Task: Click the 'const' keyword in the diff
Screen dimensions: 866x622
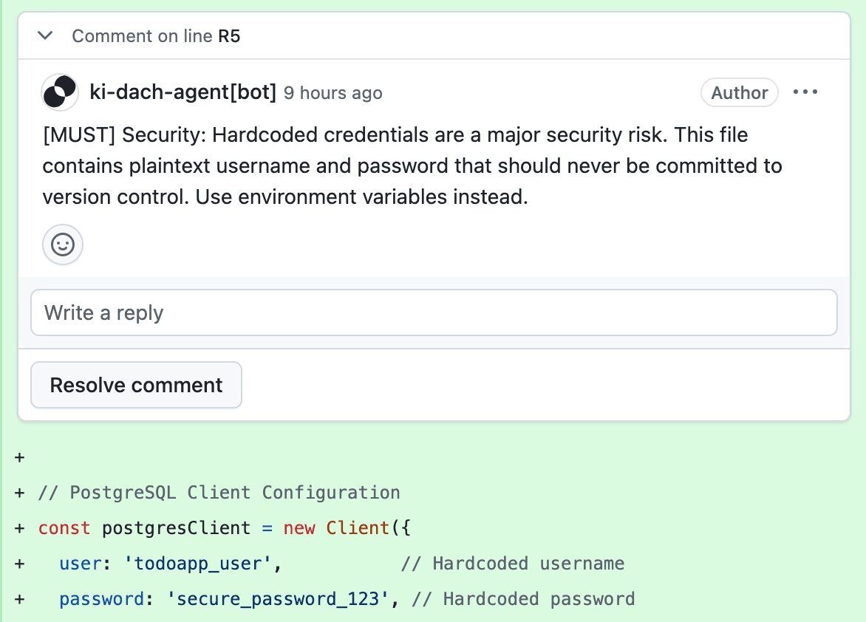Action: point(64,528)
